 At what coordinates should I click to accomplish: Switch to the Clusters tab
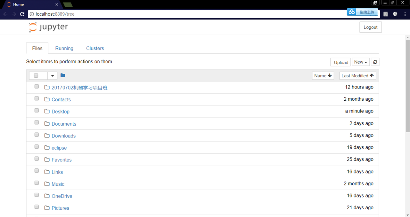pos(95,48)
